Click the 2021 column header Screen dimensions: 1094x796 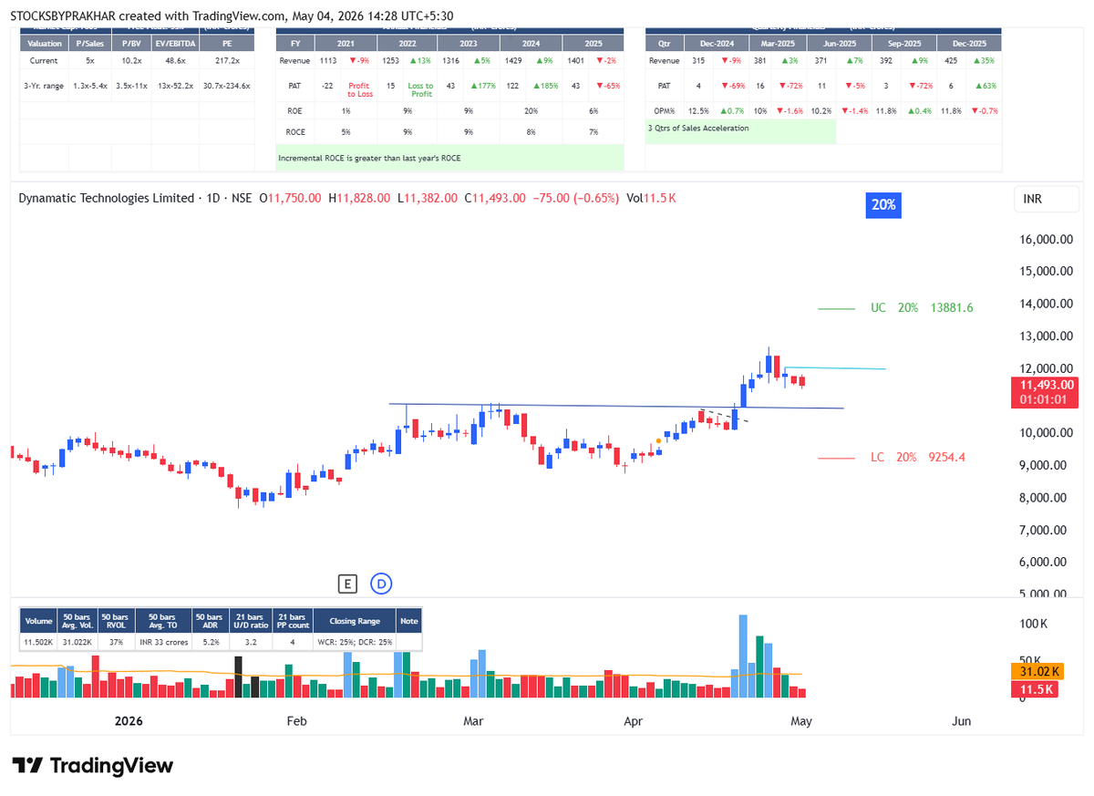[346, 43]
